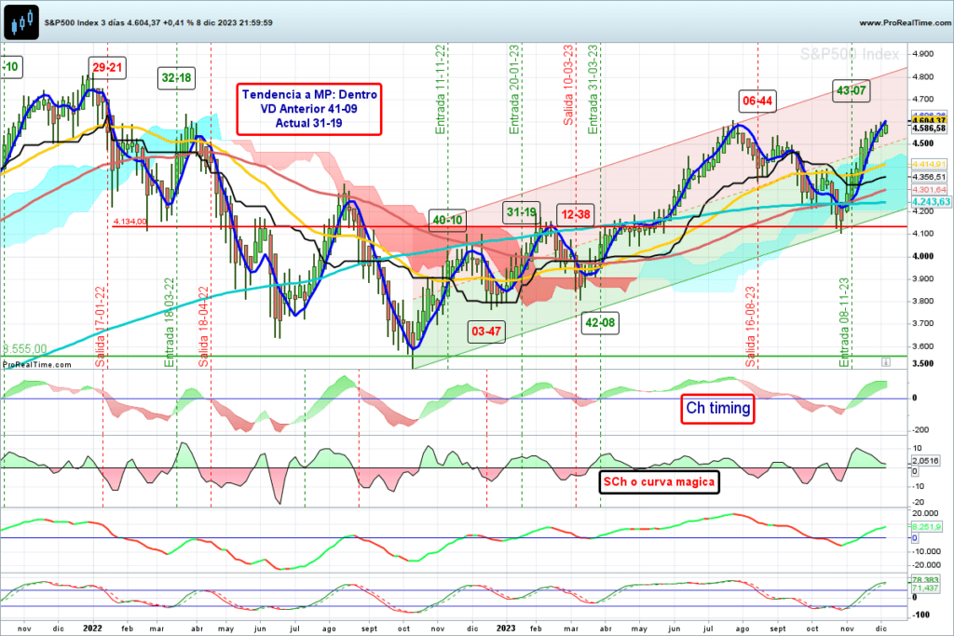This screenshot has width=954, height=636.
Task: Click the red 12-38 annotation box
Action: pos(578,213)
